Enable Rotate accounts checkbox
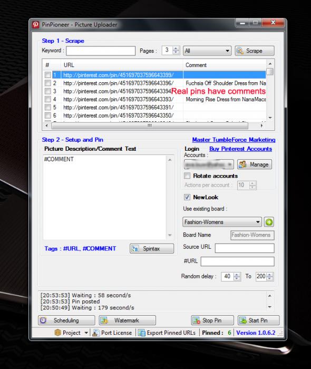 pos(187,176)
